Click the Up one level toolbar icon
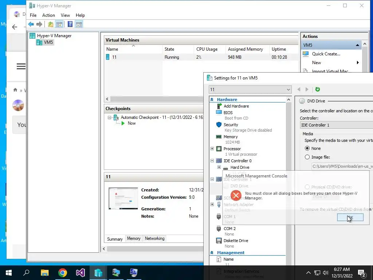This screenshot has width=373, height=280. 50,24
